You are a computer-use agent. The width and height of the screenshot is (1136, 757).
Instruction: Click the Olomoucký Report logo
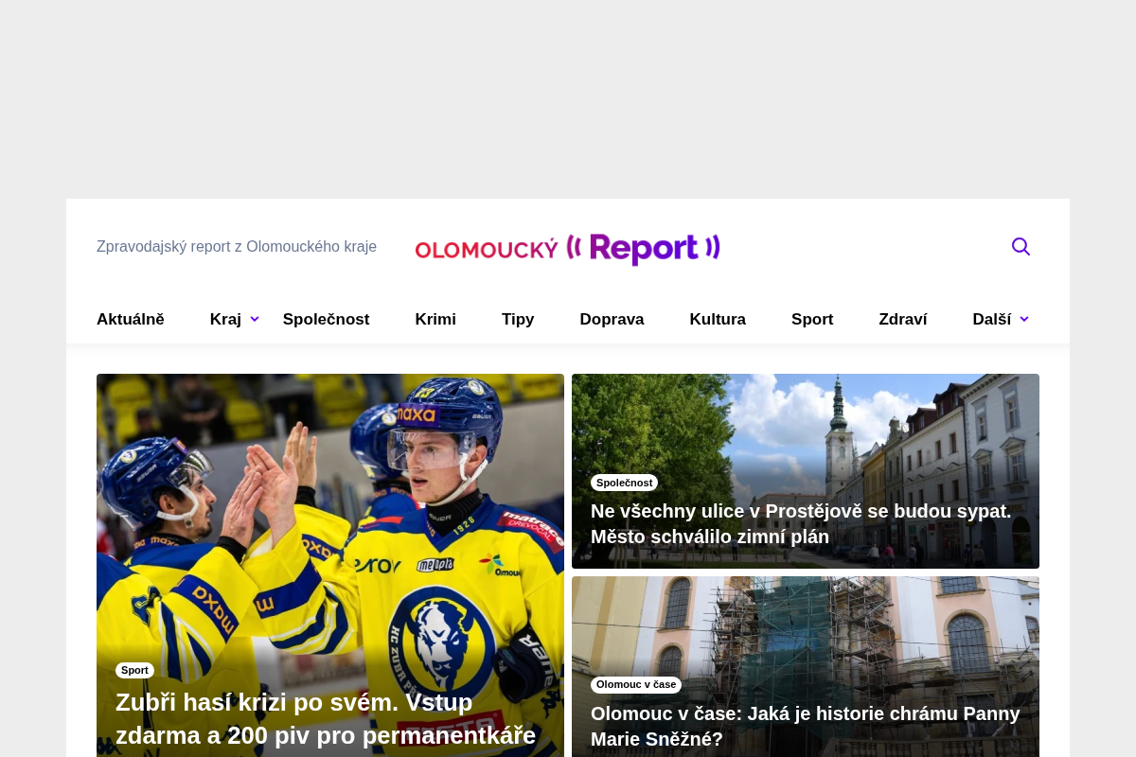(567, 249)
